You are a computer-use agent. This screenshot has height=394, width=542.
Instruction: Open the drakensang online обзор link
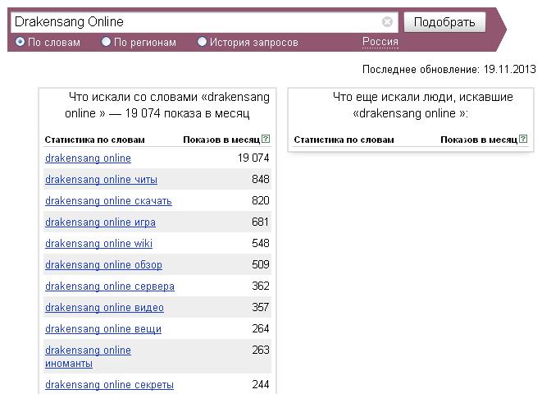(103, 265)
